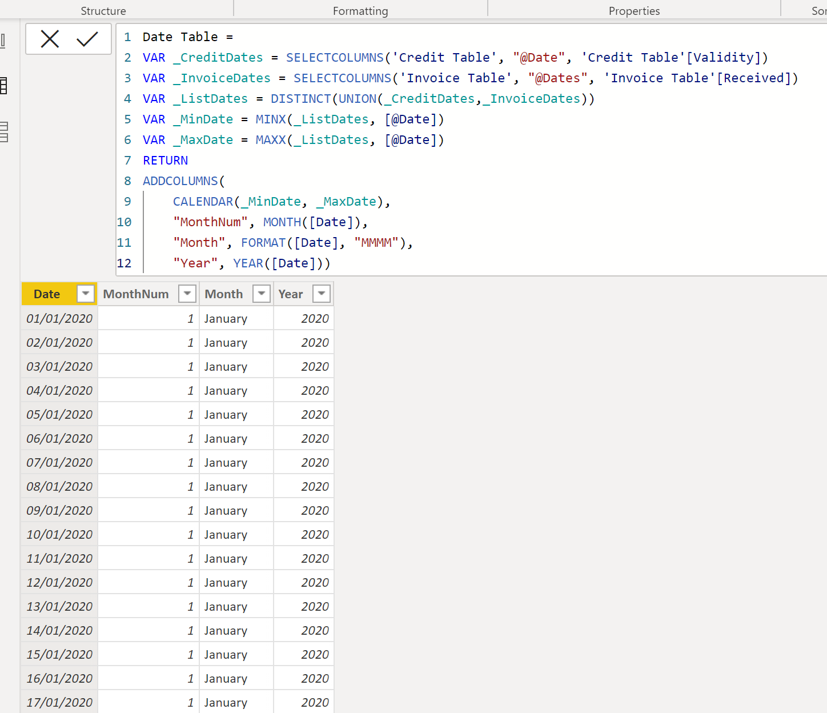Viewport: 827px width, 713px height.
Task: Select the 10/01/2020 date cell
Action: tap(59, 534)
